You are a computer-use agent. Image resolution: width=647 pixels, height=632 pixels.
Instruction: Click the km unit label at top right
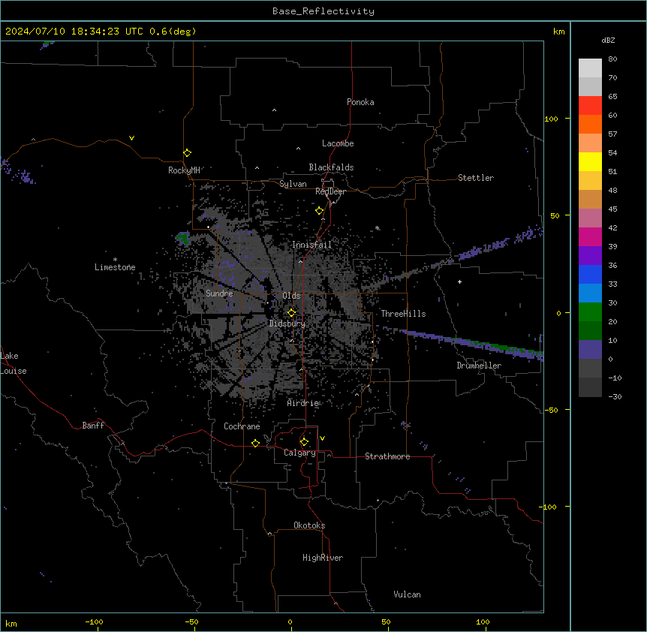pyautogui.click(x=559, y=32)
